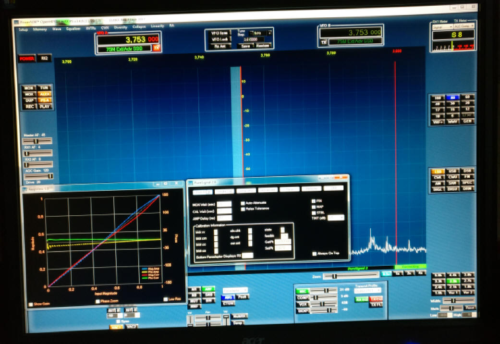Click the Master AF slider
500x344 pixels.
37,141
